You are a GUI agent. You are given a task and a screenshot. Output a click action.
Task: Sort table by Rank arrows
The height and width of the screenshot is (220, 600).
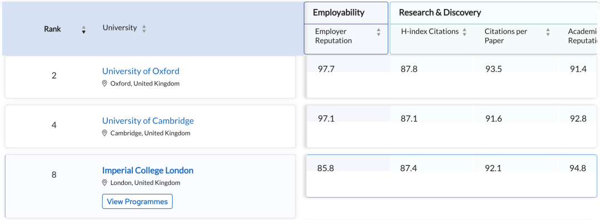point(84,30)
